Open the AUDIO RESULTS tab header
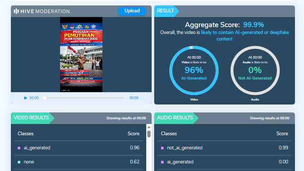The height and width of the screenshot is (171, 304). pyautogui.click(x=176, y=118)
